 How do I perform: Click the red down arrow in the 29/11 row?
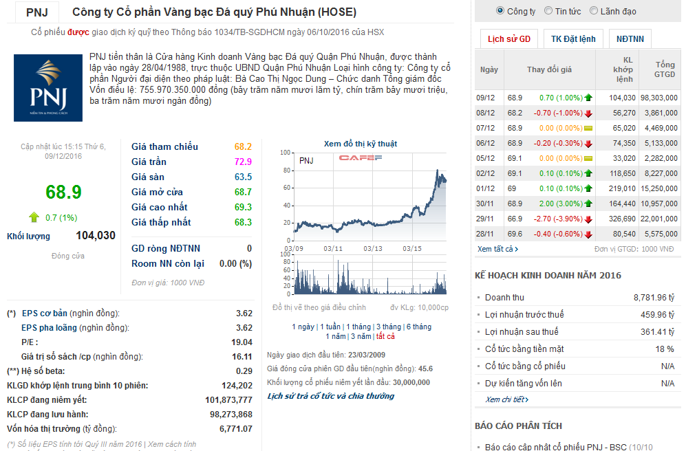[x=588, y=219]
